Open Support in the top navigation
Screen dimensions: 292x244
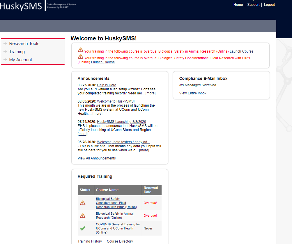coord(253,5)
